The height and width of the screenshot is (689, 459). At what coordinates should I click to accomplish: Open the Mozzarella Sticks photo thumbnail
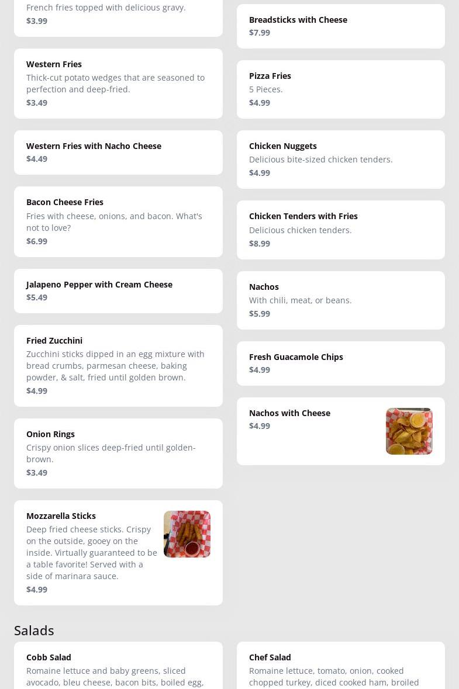click(x=187, y=534)
